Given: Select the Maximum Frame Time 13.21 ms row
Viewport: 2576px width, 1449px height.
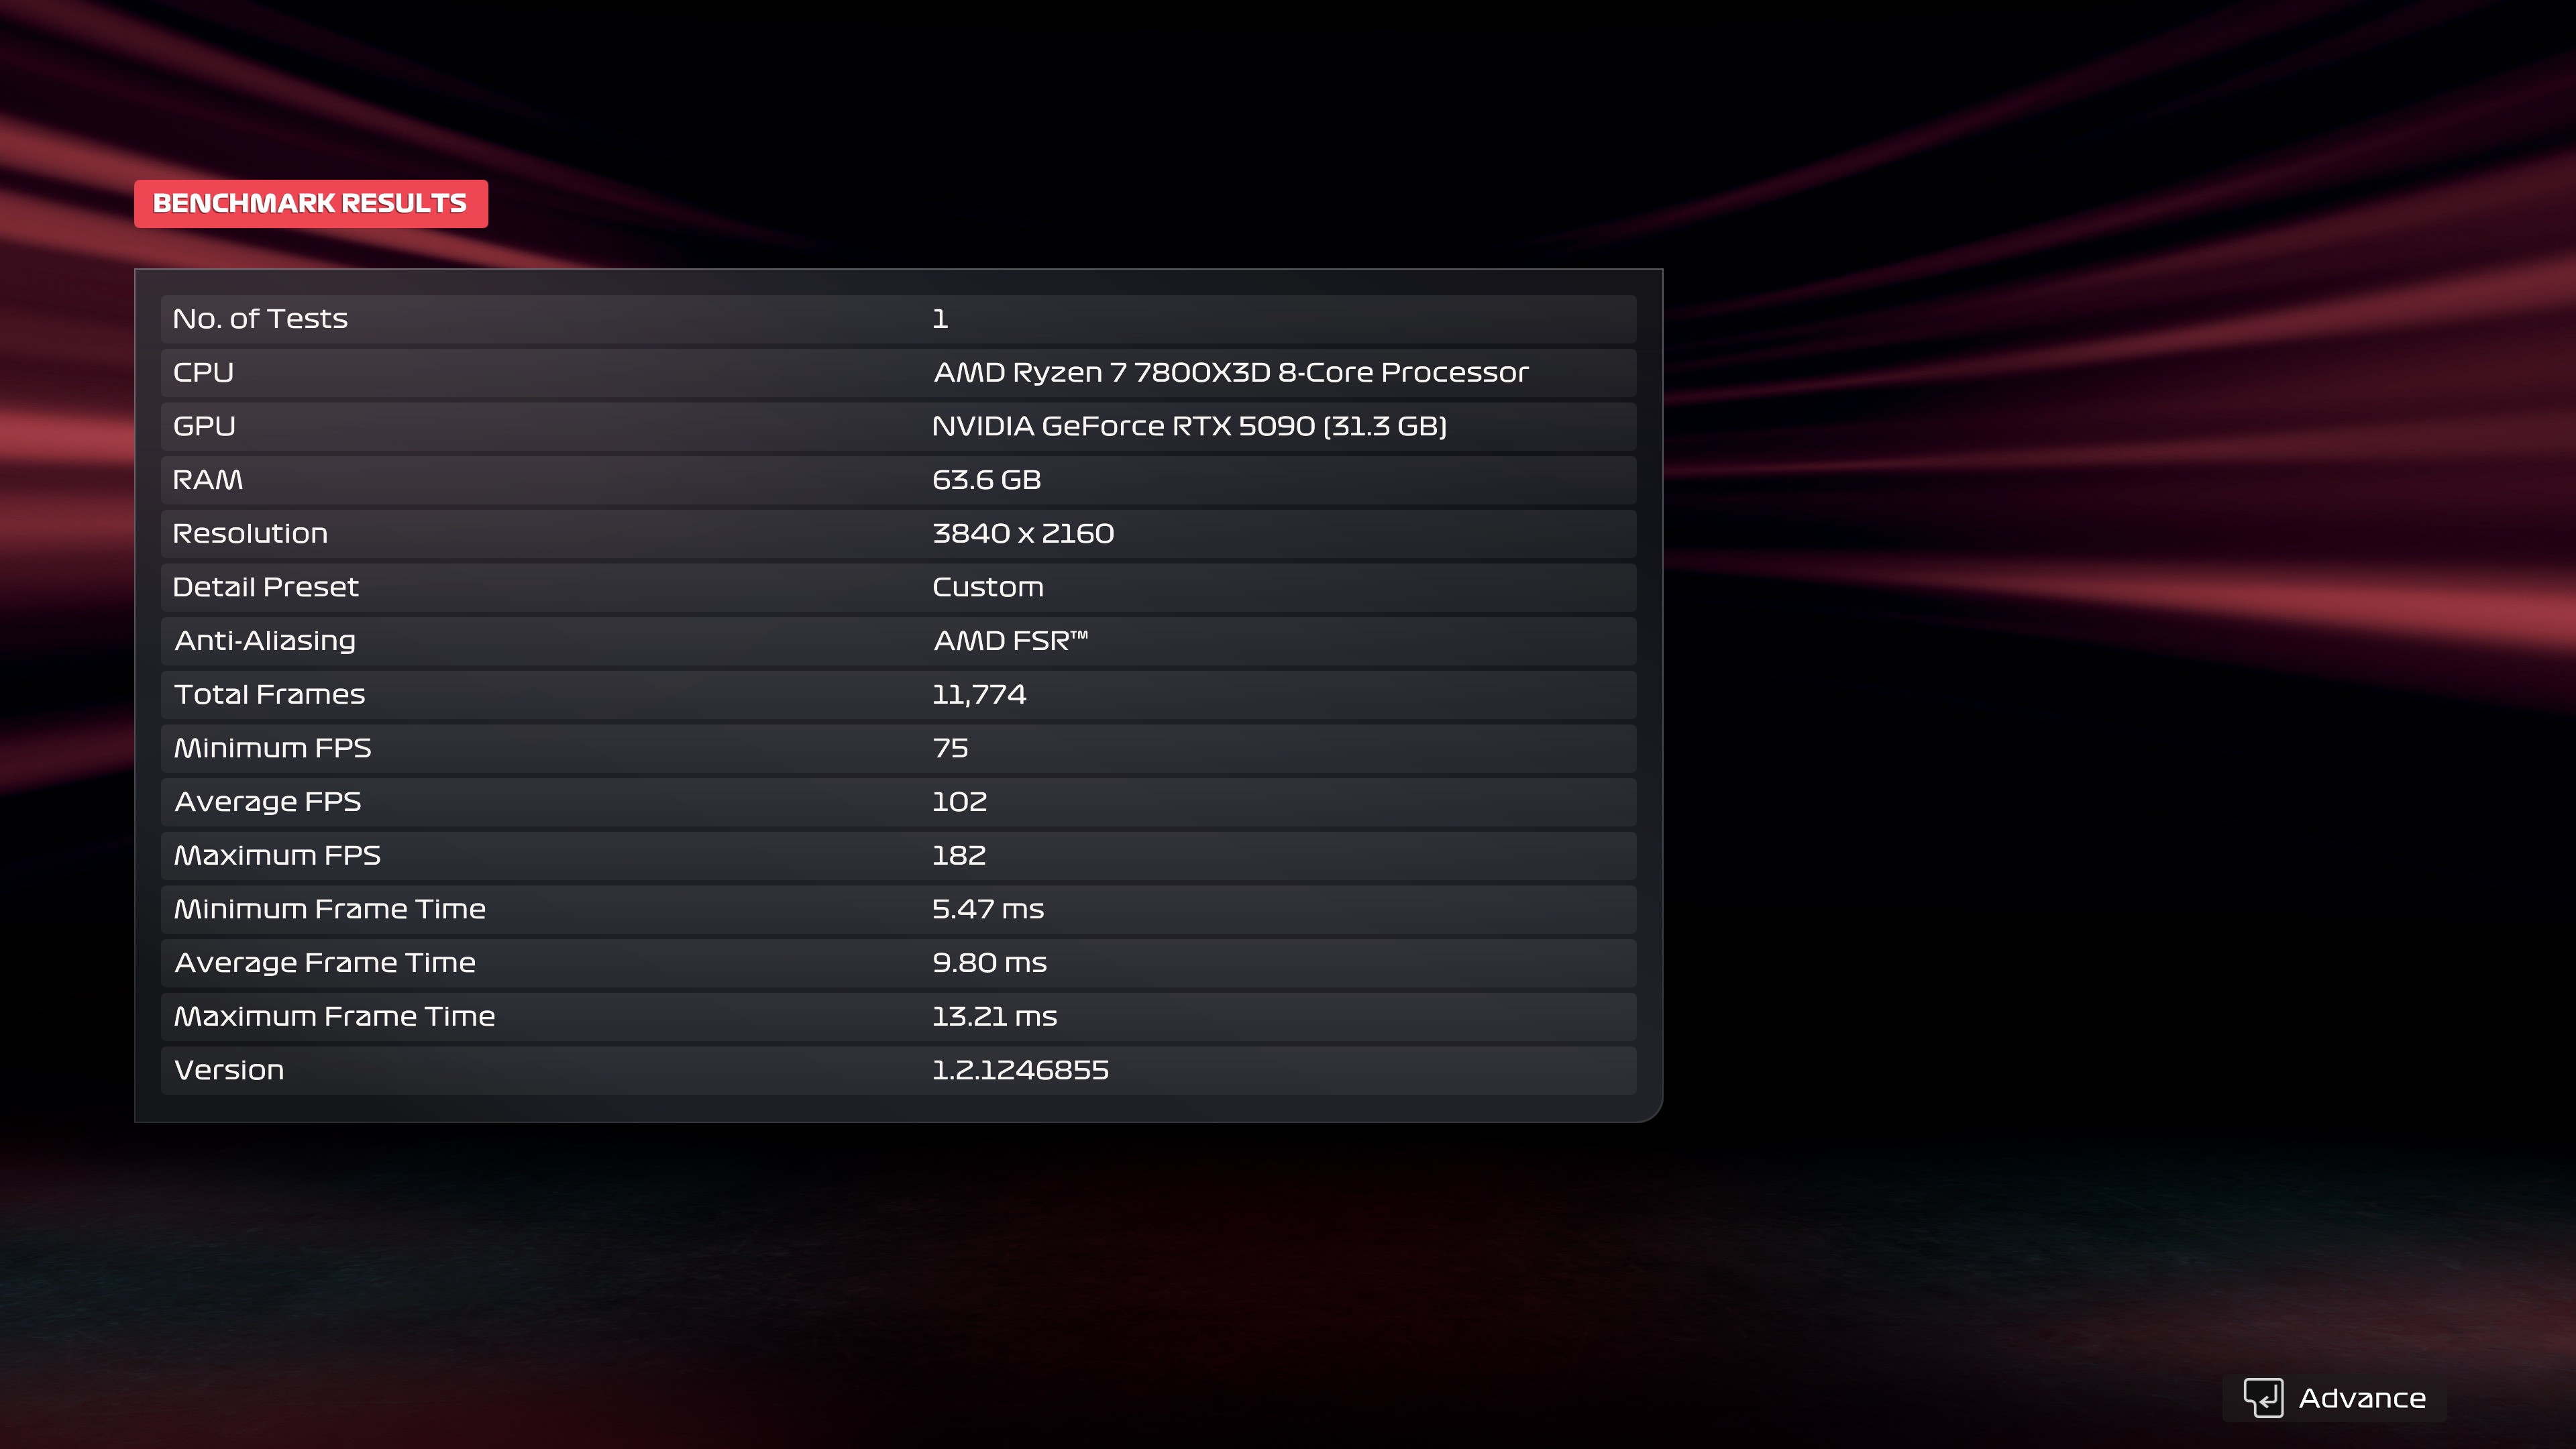Looking at the screenshot, I should click(x=897, y=1017).
